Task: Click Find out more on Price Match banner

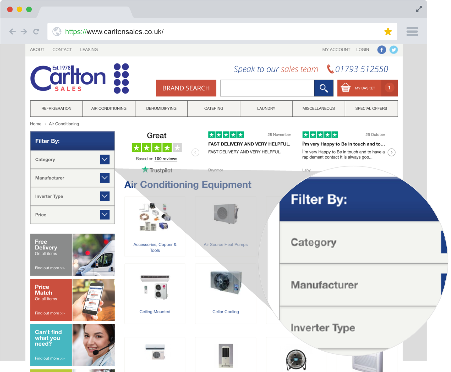Action: (x=50, y=313)
